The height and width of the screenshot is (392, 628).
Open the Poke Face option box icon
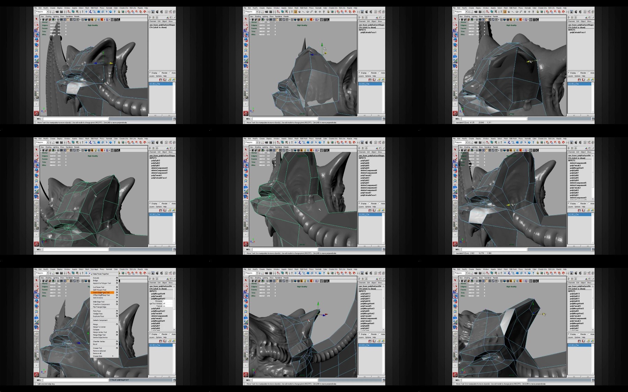[x=117, y=311]
